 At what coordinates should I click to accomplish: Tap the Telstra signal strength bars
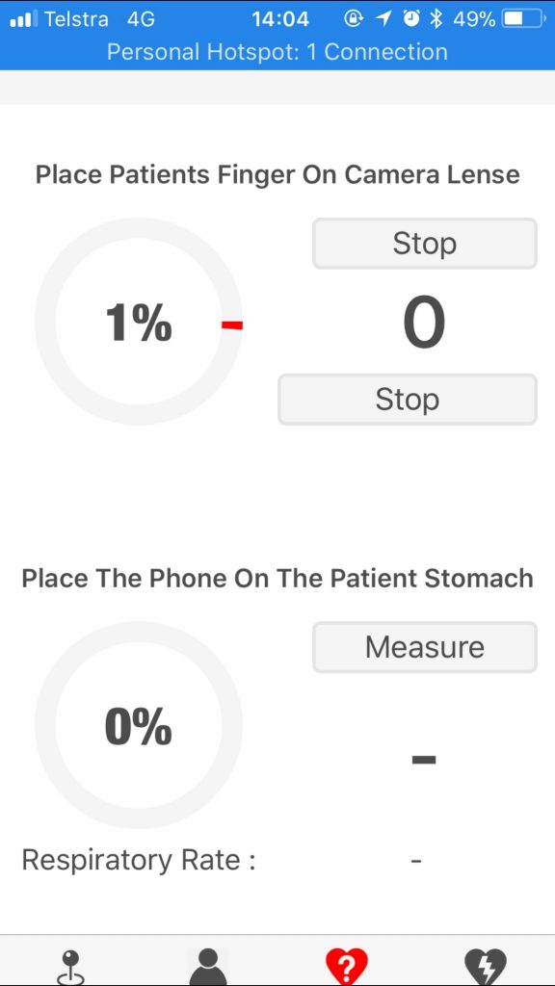24,19
